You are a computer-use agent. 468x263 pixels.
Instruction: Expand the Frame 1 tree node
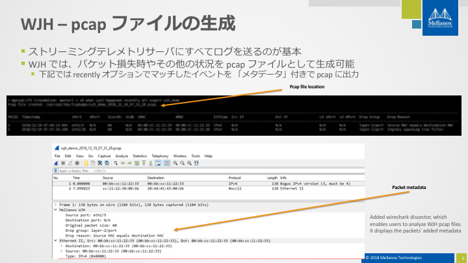pyautogui.click(x=55, y=205)
